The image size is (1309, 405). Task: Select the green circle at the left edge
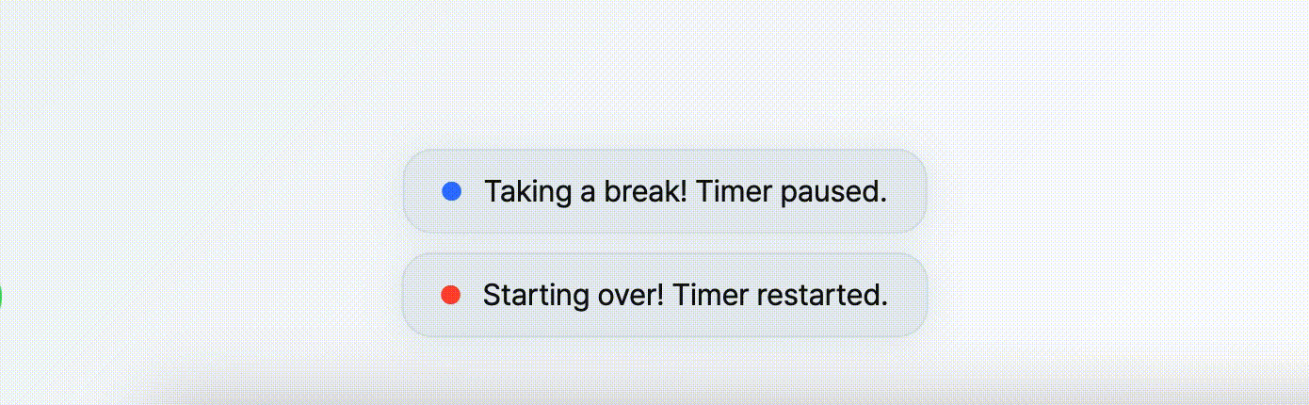(x=1, y=297)
